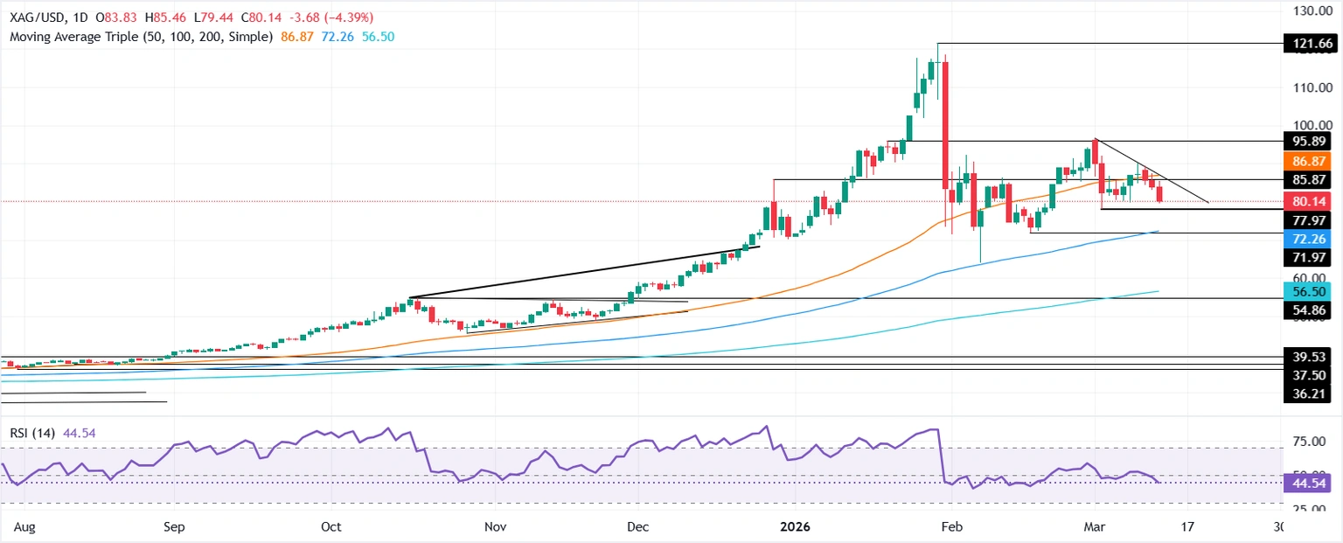This screenshot has height=543, width=1343.
Task: Click the RSI (14) indicator label
Action: [x=35, y=432]
